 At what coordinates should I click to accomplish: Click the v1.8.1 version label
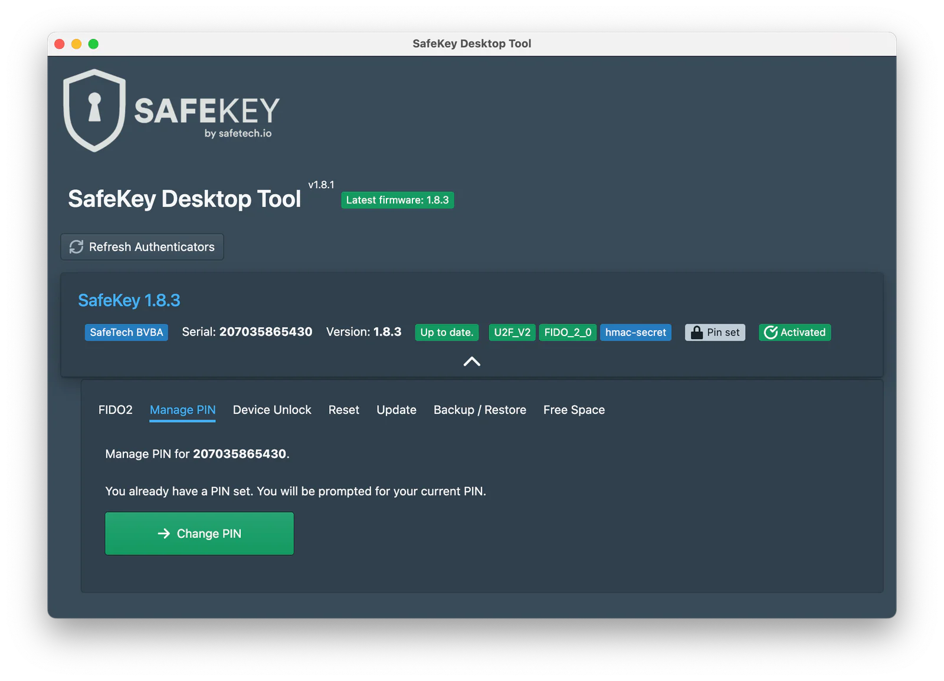click(x=322, y=185)
